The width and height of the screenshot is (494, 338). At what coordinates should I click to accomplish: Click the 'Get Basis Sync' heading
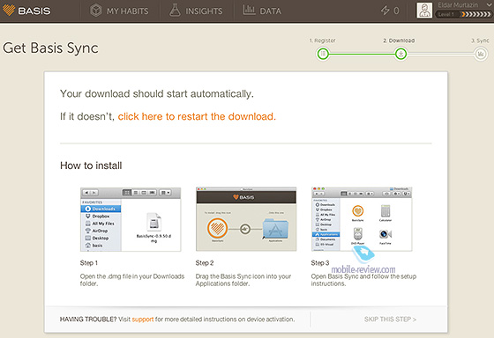pos(50,48)
